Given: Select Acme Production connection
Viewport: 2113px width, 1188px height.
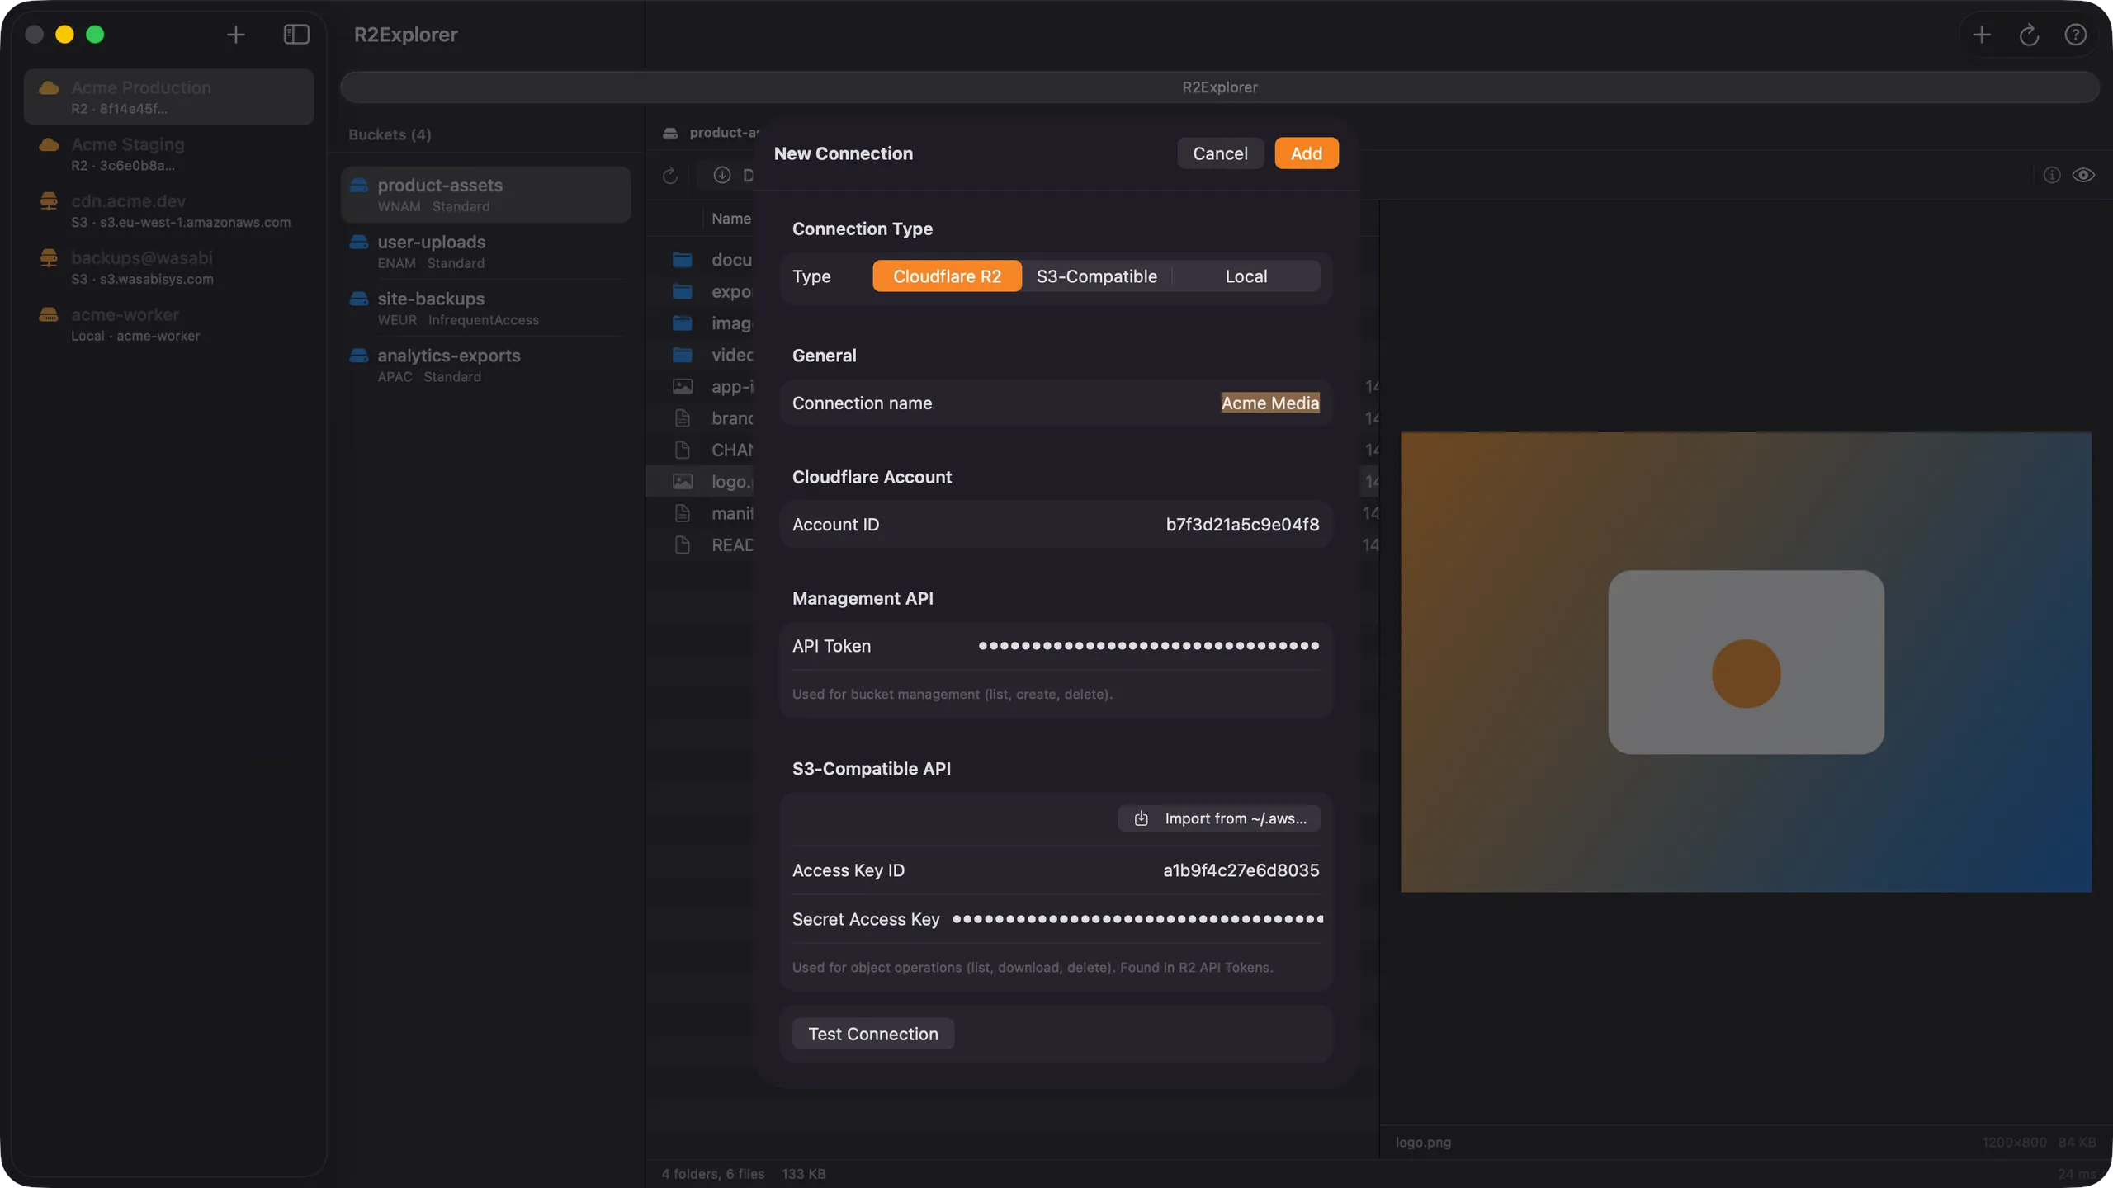Looking at the screenshot, I should 169,97.
